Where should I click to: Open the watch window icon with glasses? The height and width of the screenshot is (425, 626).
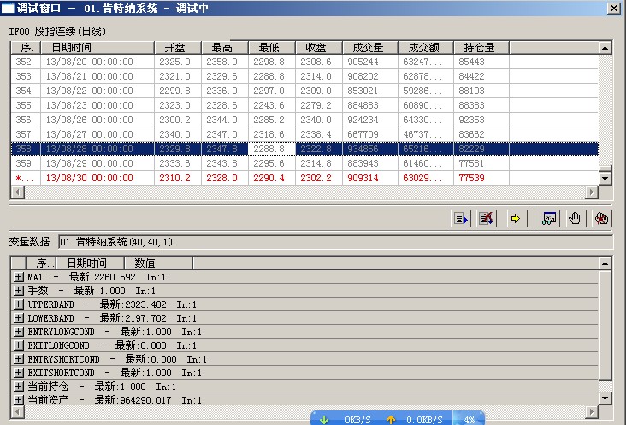coord(549,218)
